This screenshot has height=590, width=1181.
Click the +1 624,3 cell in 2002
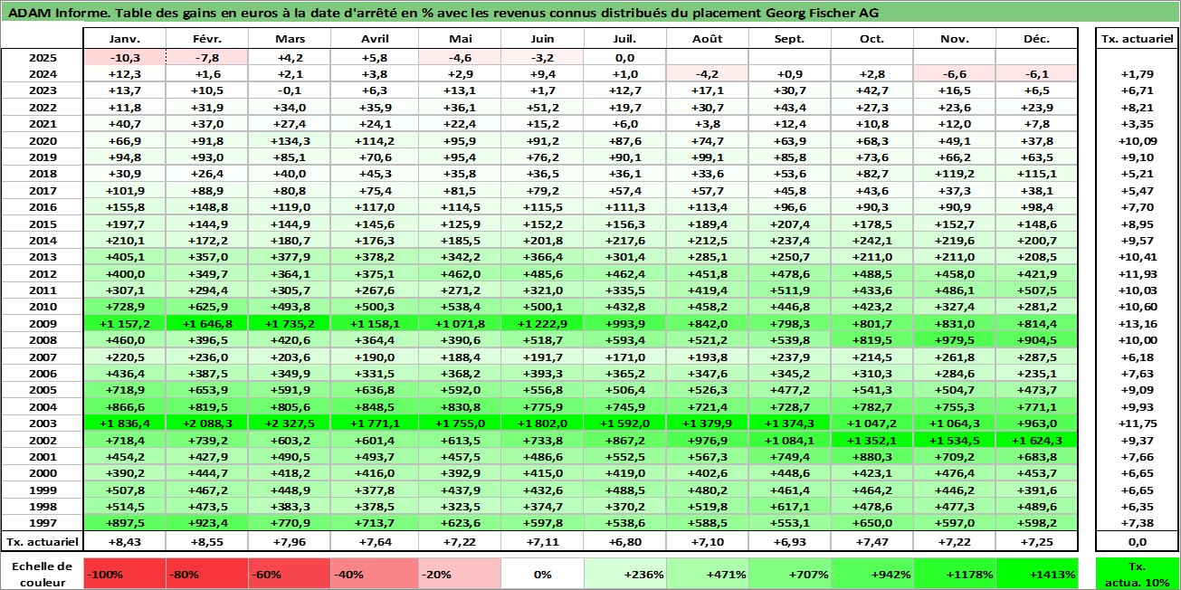tap(1037, 439)
